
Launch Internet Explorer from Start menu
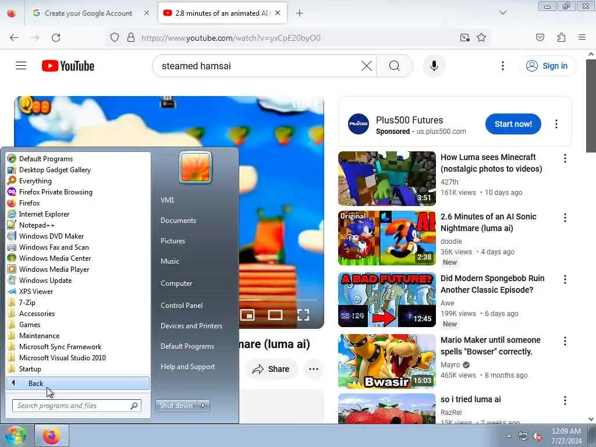(78, 214)
